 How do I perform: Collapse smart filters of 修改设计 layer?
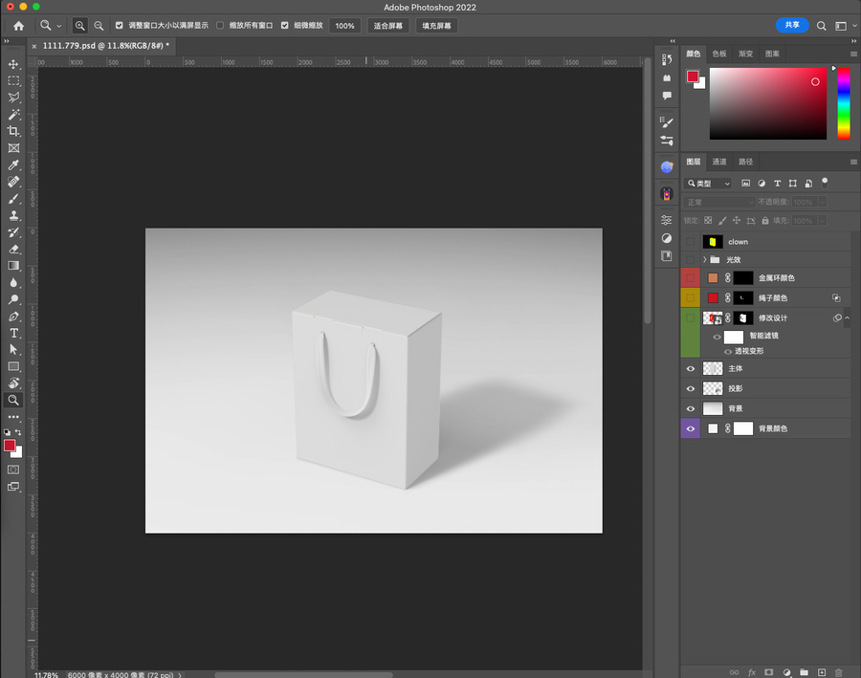click(x=848, y=317)
